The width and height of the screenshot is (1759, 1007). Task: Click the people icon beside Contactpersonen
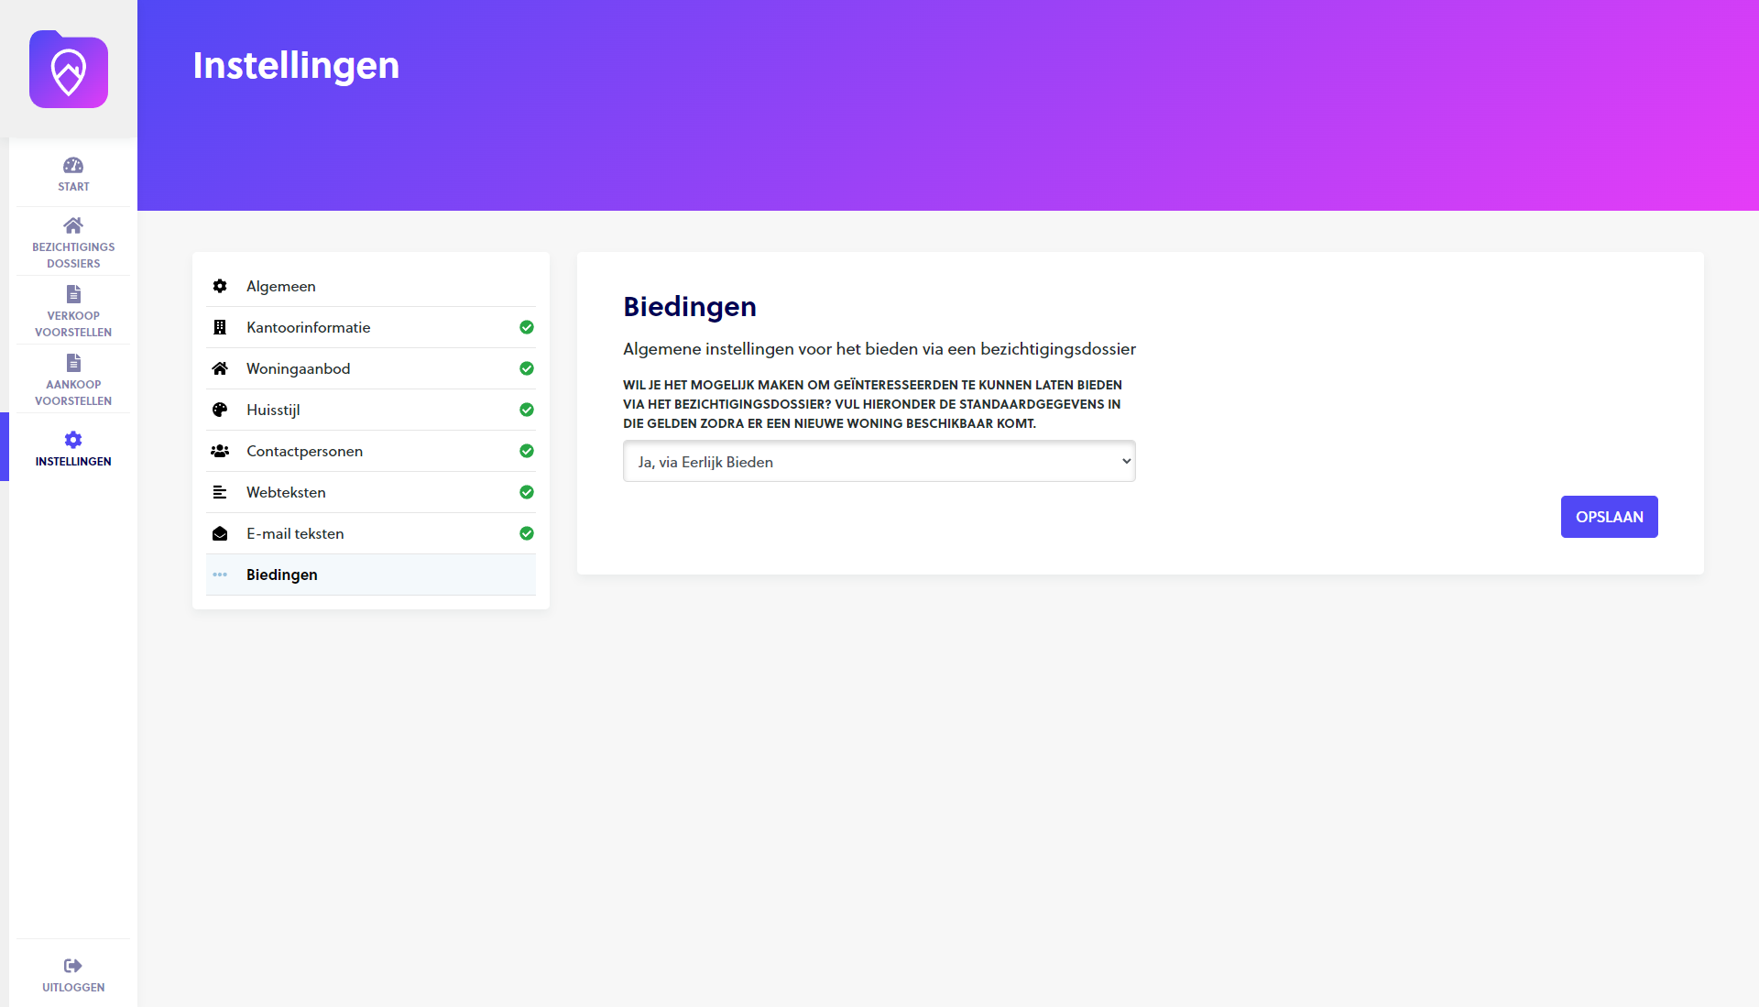tap(220, 451)
